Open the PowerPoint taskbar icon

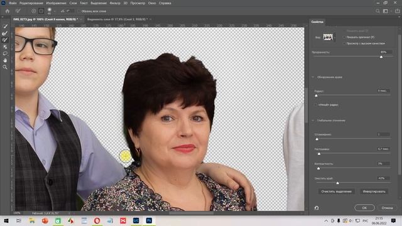45,220
